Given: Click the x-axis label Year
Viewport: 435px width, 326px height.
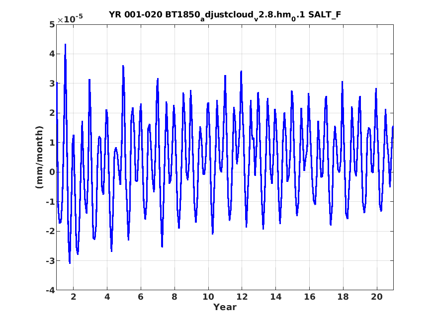Looking at the screenshot, I should [225, 307].
